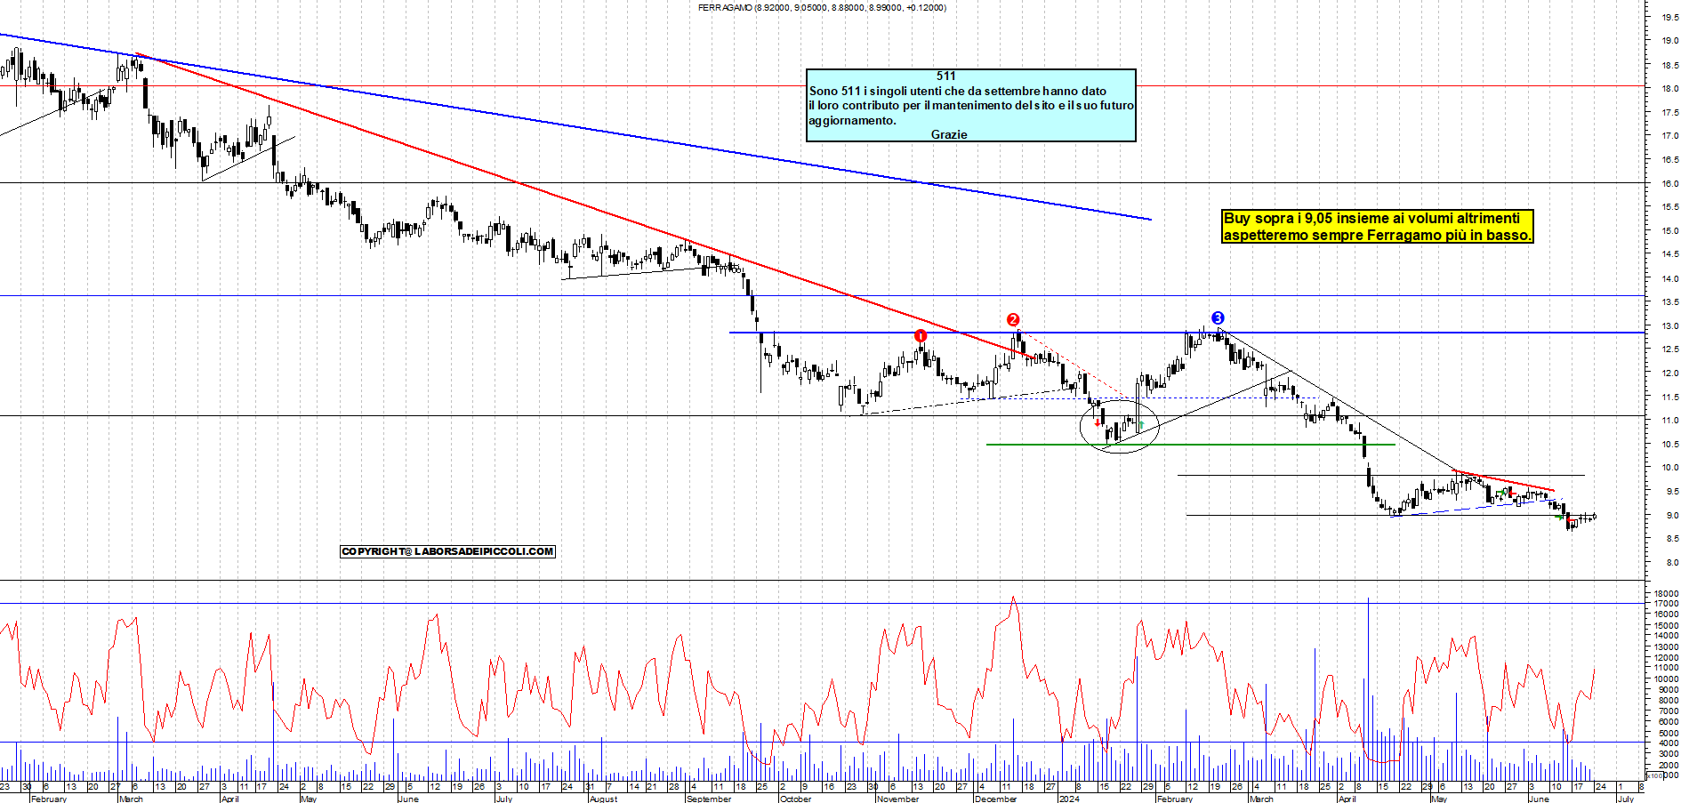This screenshot has width=1681, height=803.
Task: Click the 11.0 price axis label
Action: point(1669,421)
